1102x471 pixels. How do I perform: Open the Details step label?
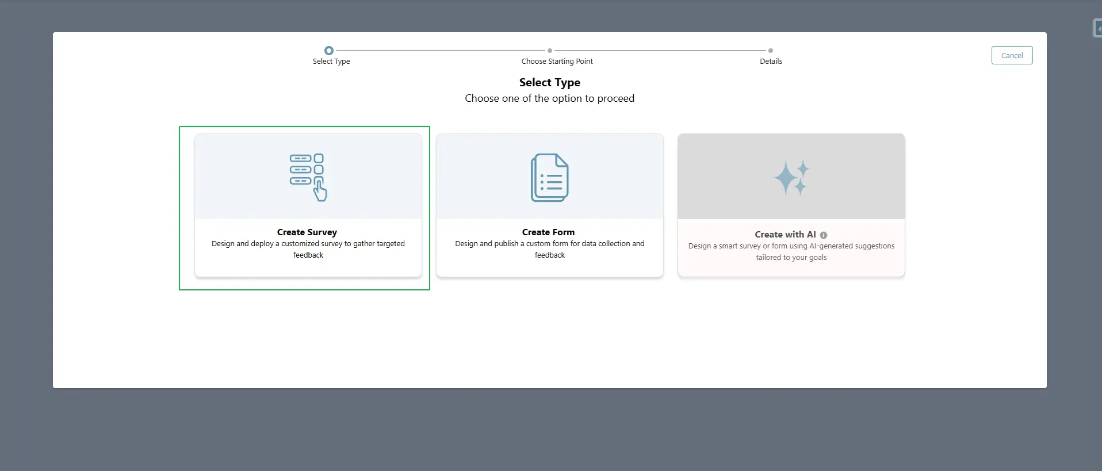point(771,62)
